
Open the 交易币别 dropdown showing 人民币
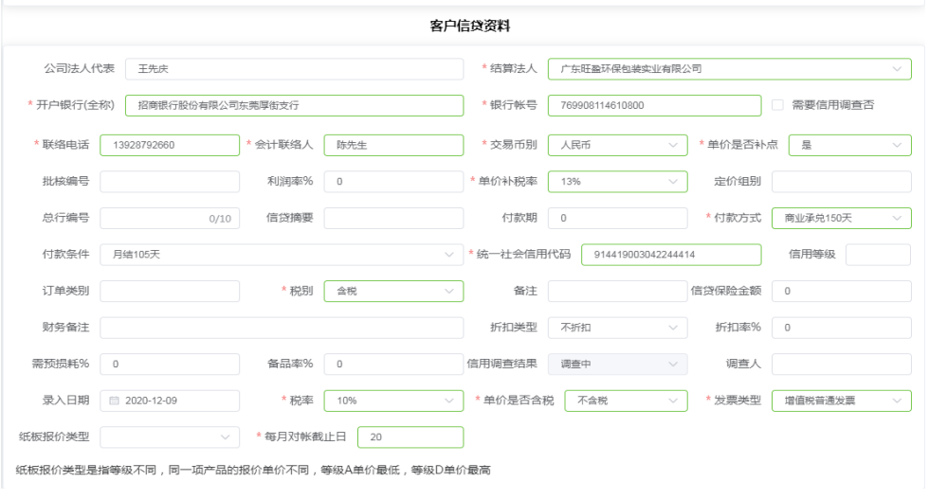click(617, 145)
